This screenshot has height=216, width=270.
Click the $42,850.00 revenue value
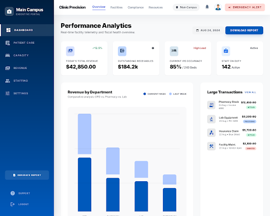coord(81,67)
